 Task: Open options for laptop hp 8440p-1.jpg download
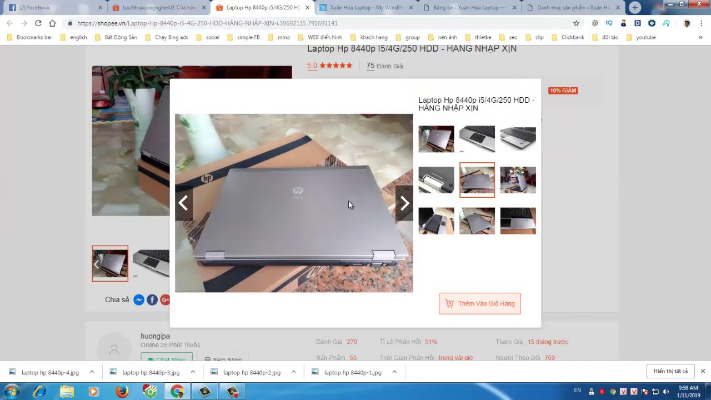click(394, 372)
